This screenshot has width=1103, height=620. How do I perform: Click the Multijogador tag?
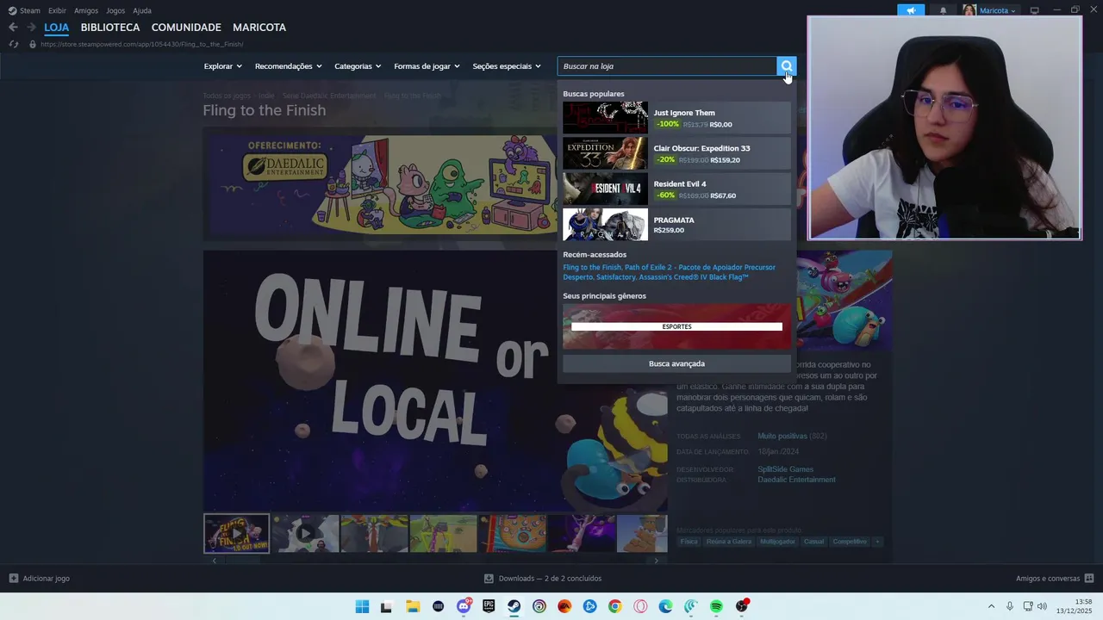coord(779,542)
